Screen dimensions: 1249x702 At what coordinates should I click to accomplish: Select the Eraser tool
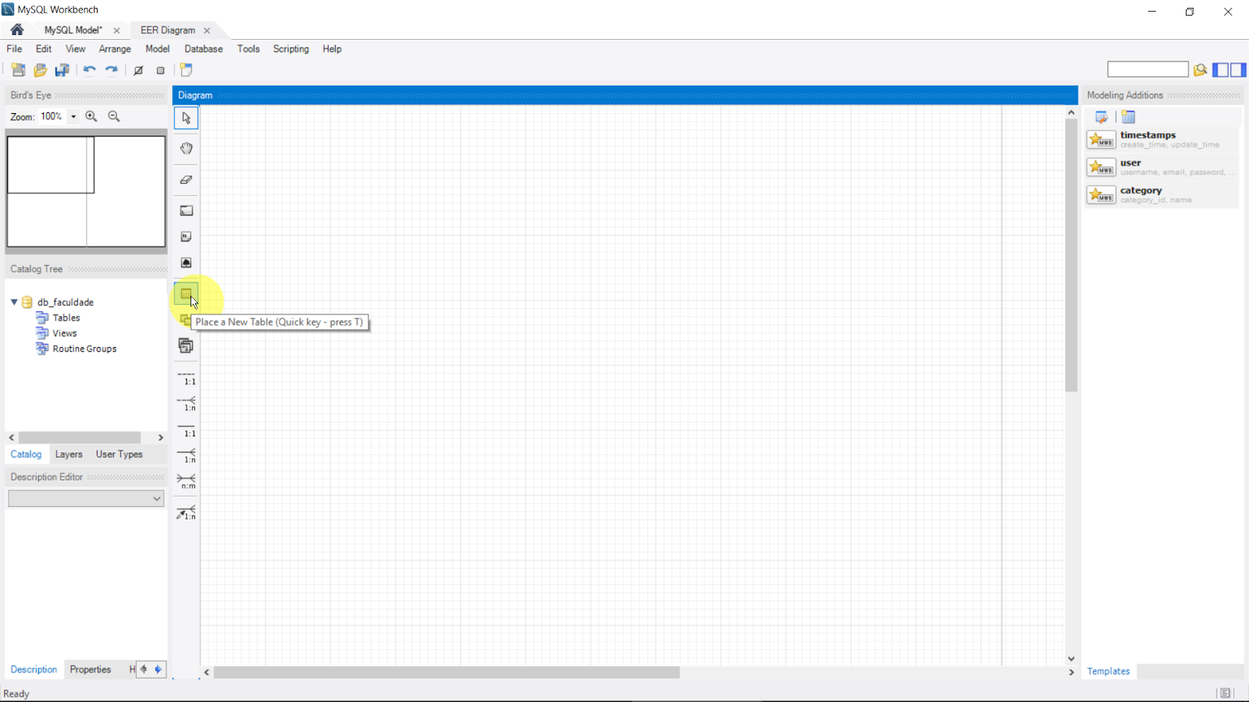[x=186, y=179]
